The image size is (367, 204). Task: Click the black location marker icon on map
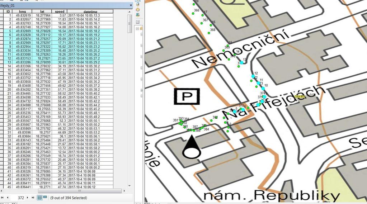pos(192,147)
